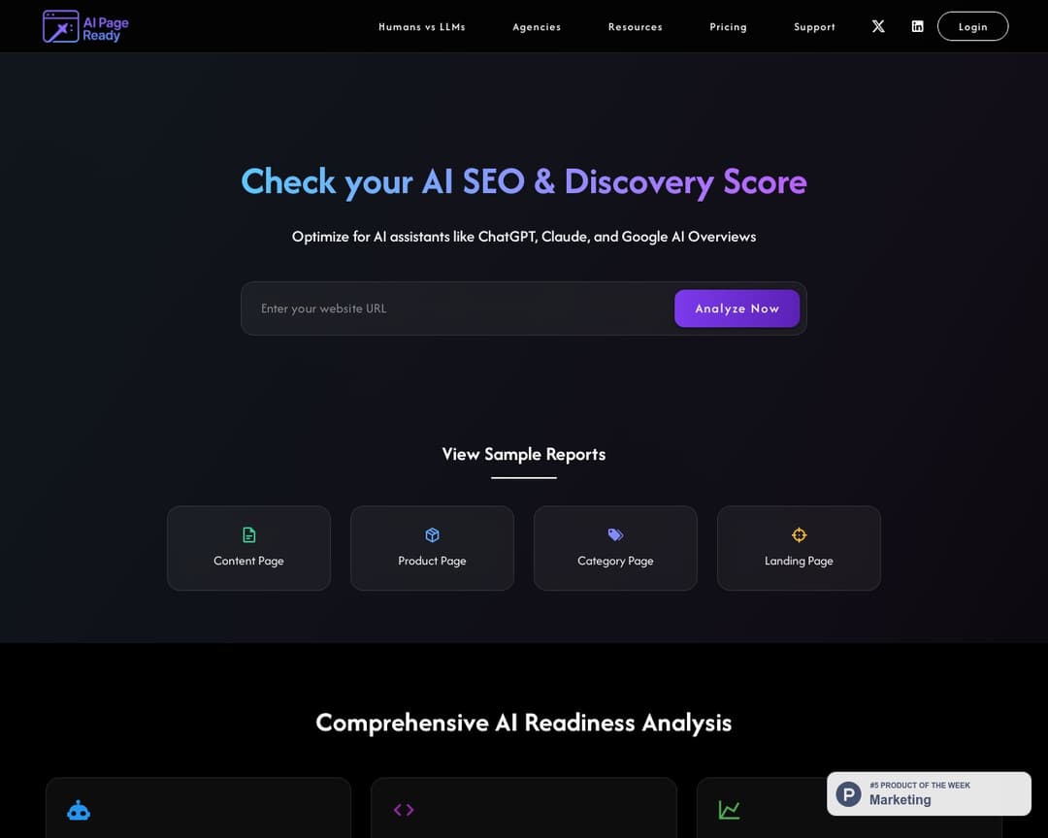Click the LinkedIn icon in the navbar
This screenshot has width=1048, height=838.
click(917, 26)
